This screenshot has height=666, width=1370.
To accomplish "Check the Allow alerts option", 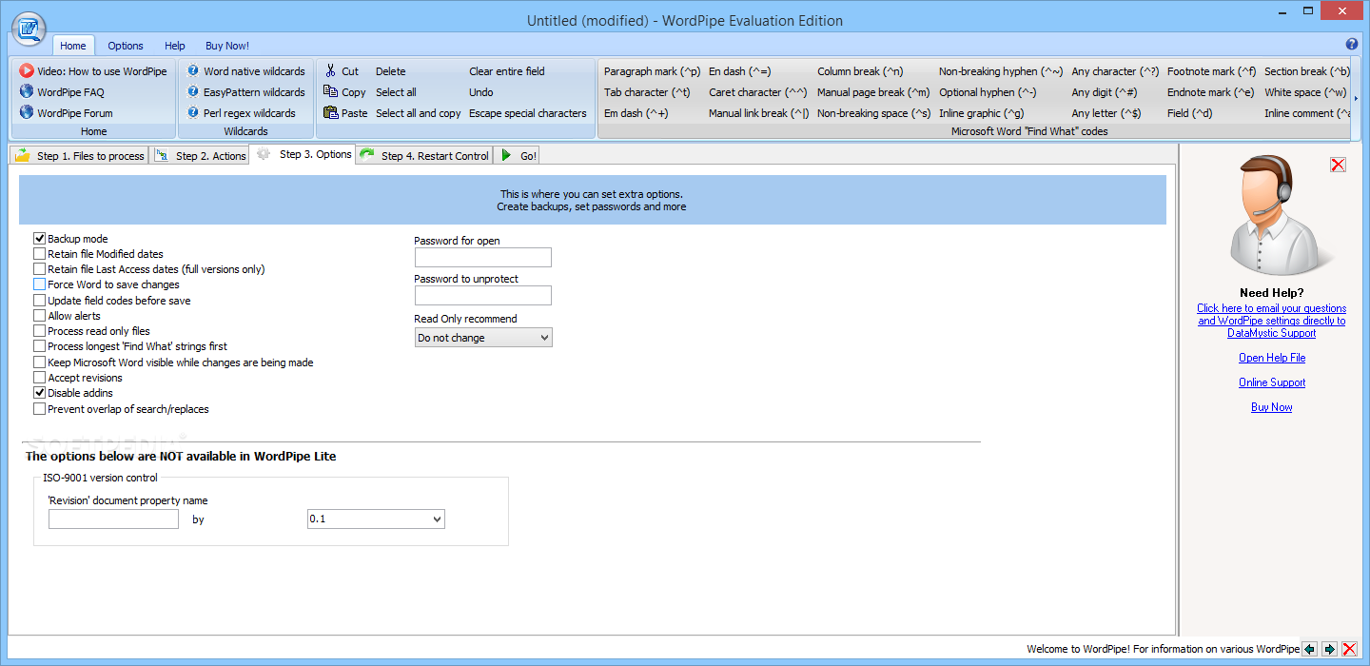I will [39, 316].
